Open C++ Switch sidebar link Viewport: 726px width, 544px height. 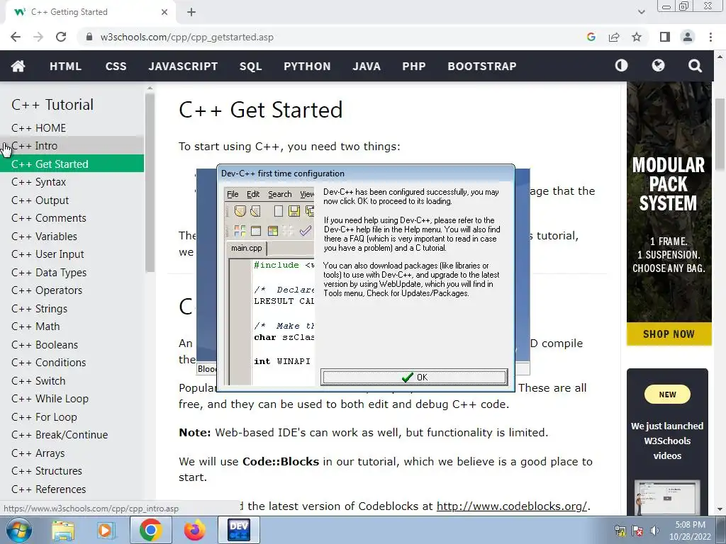pyautogui.click(x=72, y=380)
